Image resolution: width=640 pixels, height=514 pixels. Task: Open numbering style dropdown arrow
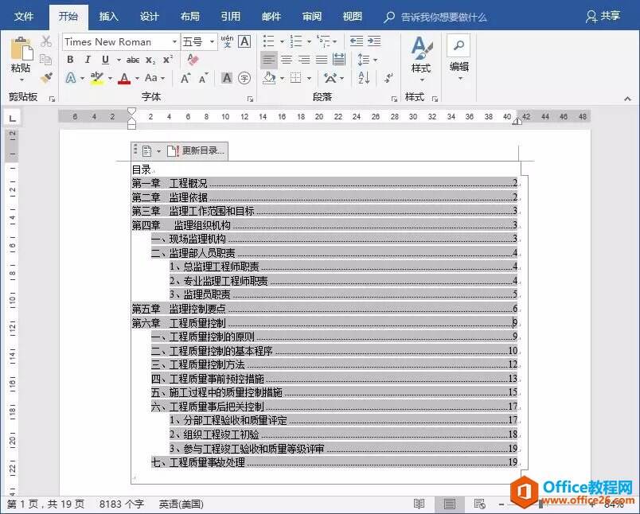[309, 41]
